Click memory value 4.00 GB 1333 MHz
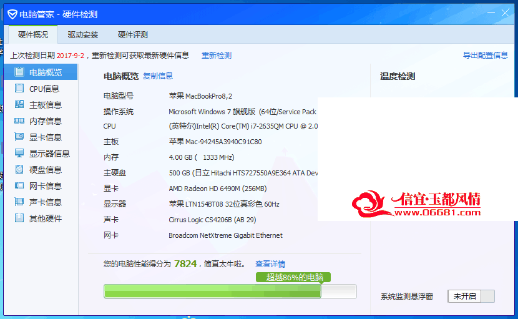518x319 pixels. pyautogui.click(x=202, y=157)
